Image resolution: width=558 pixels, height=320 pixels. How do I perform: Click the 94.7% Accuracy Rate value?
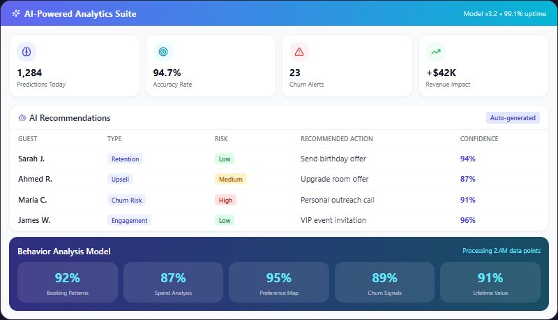(x=167, y=73)
